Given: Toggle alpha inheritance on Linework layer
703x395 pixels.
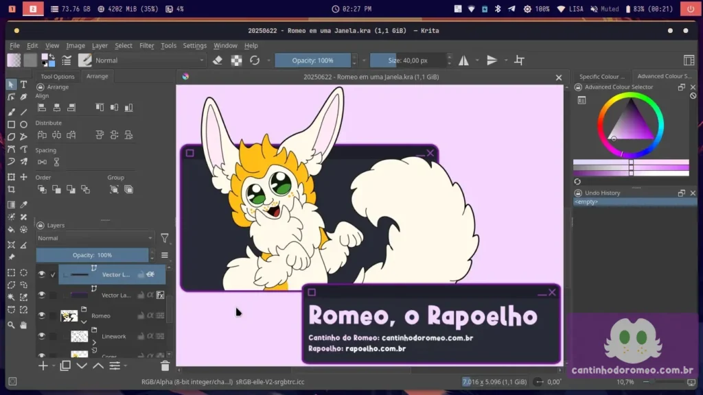Looking at the screenshot, I should 150,336.
